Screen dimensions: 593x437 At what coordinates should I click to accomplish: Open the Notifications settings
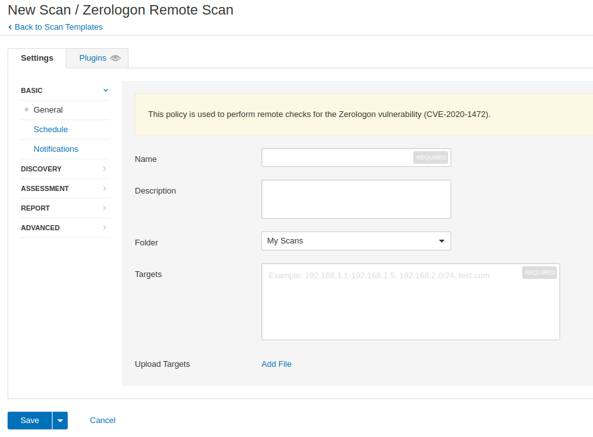coord(56,149)
